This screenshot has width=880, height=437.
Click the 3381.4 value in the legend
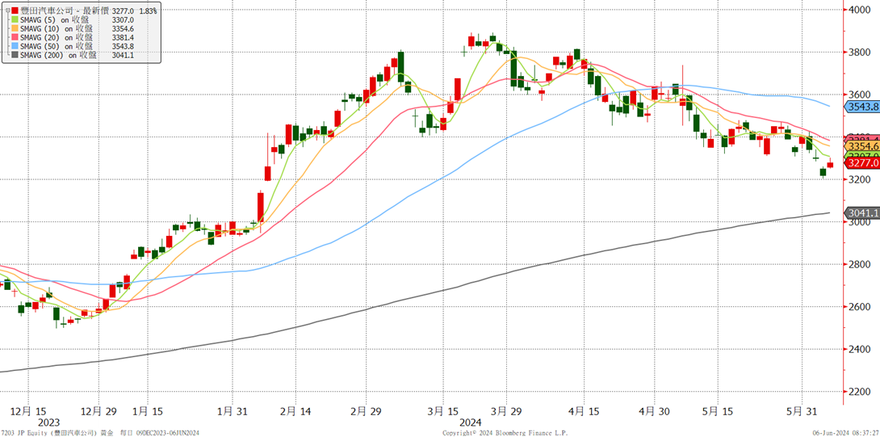click(x=123, y=37)
